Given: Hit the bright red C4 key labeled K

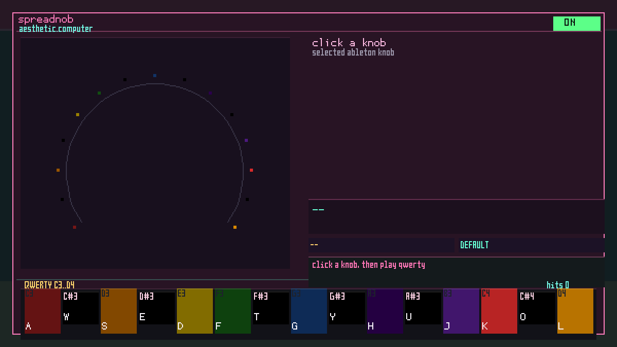Looking at the screenshot, I should pos(499,311).
